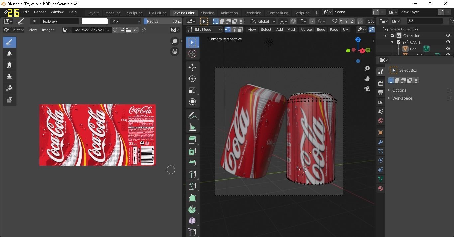The image size is (454, 237).
Task: Select the Draw brush tool in image editor
Action: (9, 42)
